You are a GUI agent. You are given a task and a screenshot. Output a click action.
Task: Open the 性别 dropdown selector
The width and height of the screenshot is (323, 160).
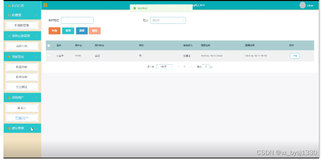[x=168, y=20]
